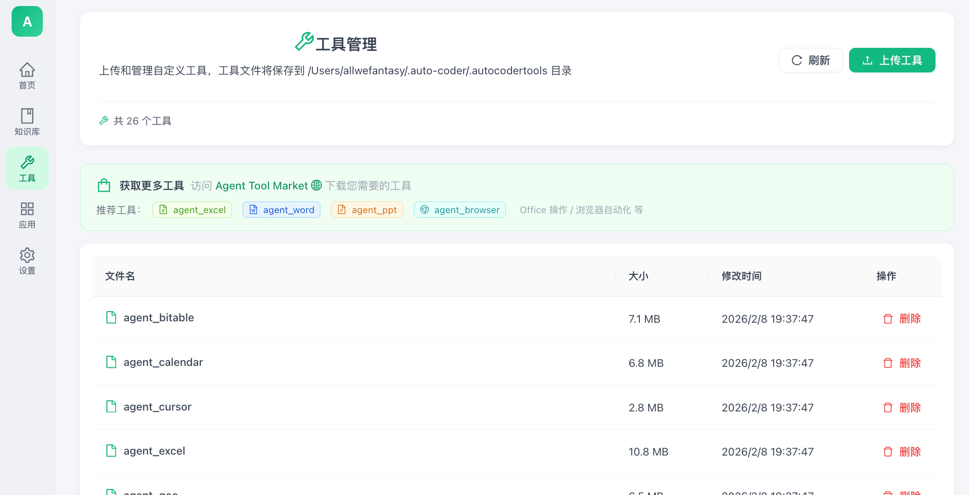Open 知识库 bookmark icon in sidebar
Image resolution: width=969 pixels, height=495 pixels.
click(27, 115)
